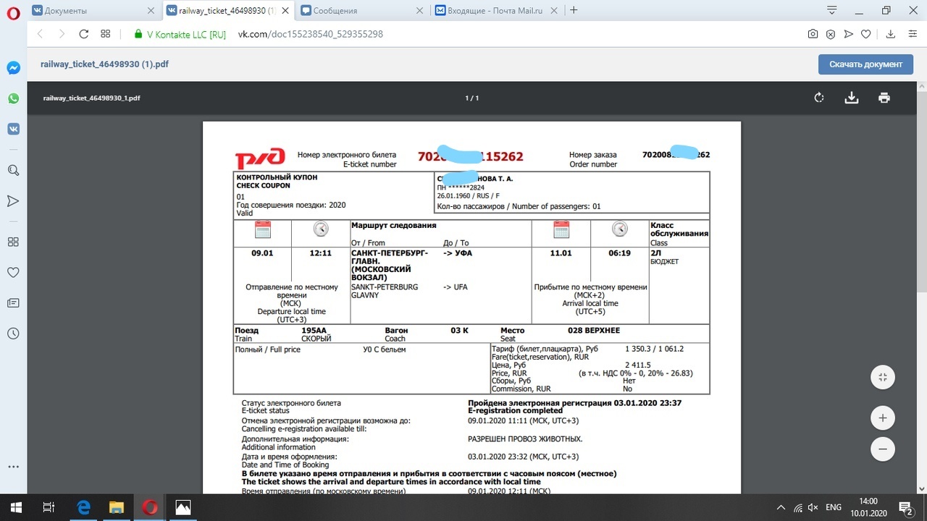Viewport: 927px width, 521px height.
Task: Open Facebook Messenger in Opera sidebar
Action: [13, 67]
